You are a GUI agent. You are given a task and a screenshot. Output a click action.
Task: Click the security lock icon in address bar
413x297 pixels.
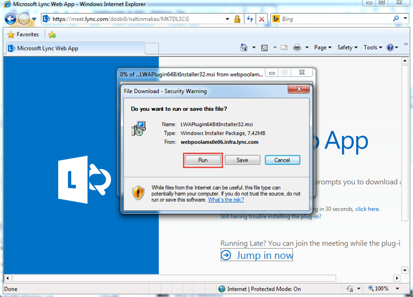tap(237, 19)
